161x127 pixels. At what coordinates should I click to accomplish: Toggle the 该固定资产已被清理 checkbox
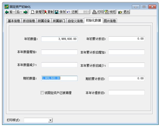(x=42, y=93)
